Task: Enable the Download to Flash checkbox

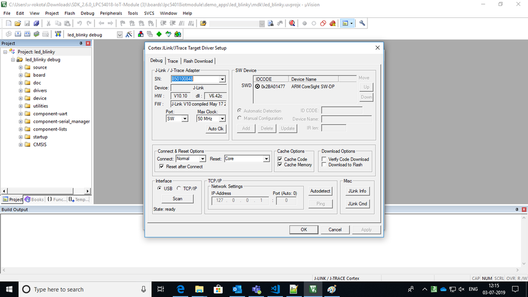Action: pyautogui.click(x=324, y=165)
